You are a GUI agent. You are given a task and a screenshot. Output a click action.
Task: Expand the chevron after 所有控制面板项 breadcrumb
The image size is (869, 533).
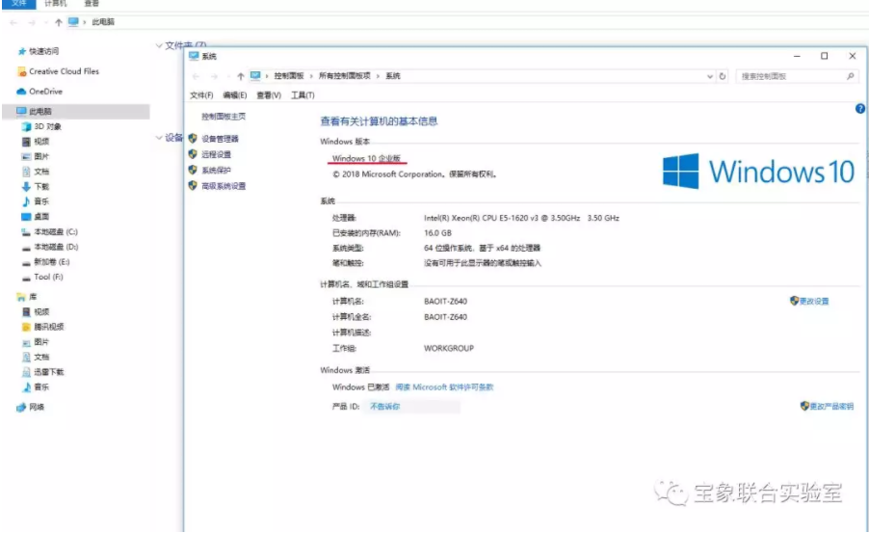(378, 76)
